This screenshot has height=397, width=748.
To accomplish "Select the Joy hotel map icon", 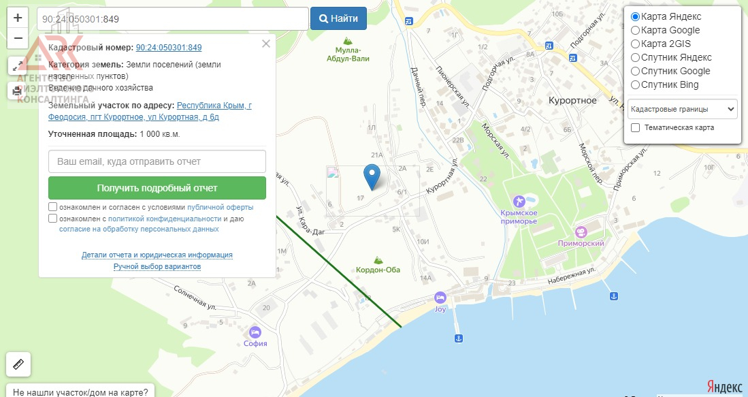I will point(440,298).
